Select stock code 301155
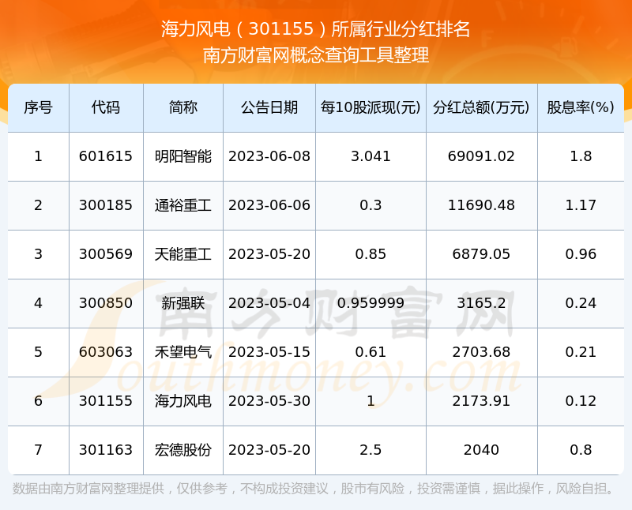 [x=106, y=401]
